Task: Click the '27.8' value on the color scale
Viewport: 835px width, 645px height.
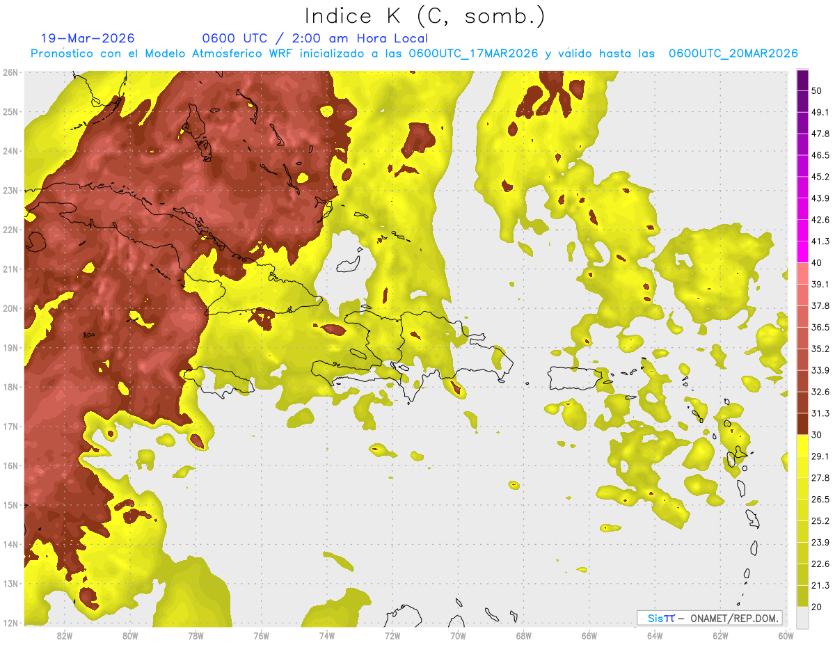Action: click(820, 478)
